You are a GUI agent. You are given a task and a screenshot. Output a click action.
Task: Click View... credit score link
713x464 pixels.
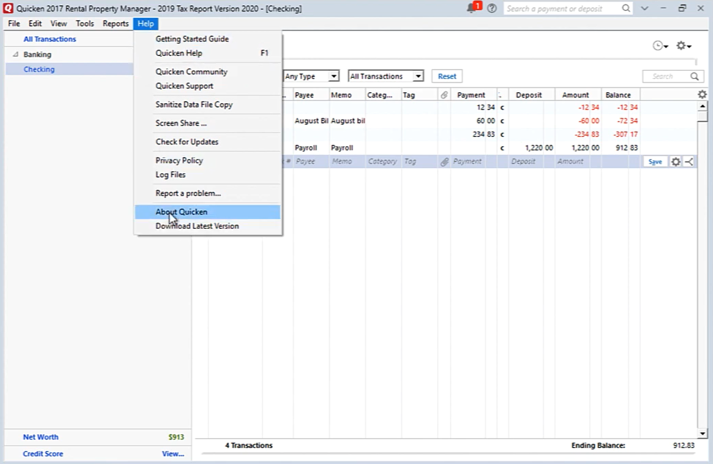[x=173, y=454]
